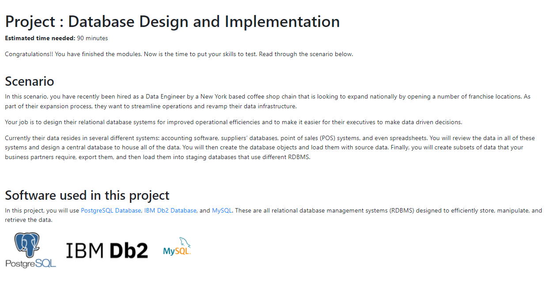This screenshot has width=546, height=289.
Task: Click the MySQL dolphin logo
Action: pos(176,245)
